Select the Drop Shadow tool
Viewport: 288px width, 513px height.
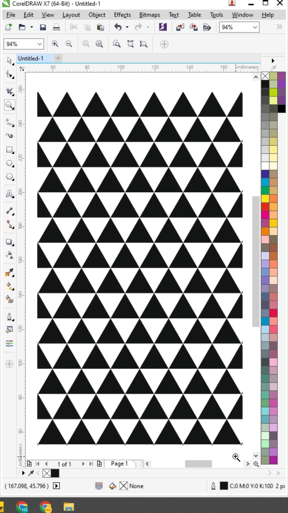(x=10, y=242)
